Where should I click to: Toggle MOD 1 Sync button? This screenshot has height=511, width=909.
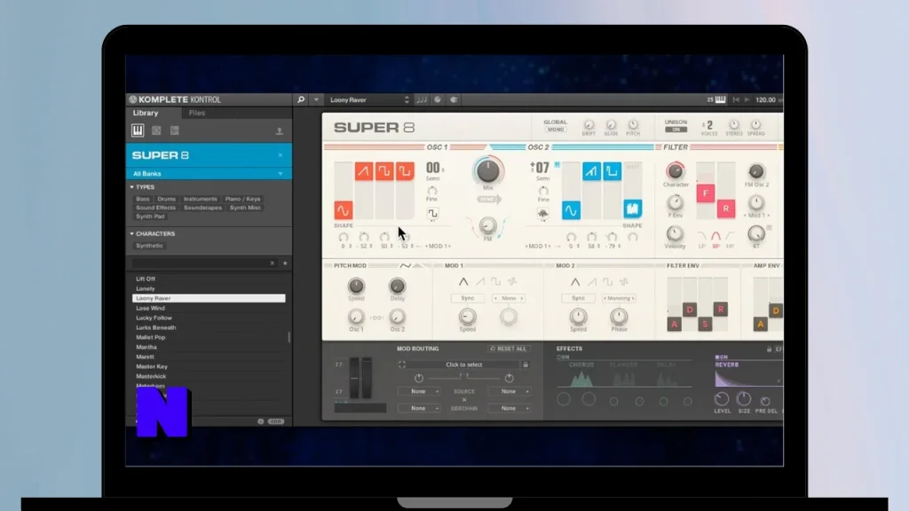point(467,298)
